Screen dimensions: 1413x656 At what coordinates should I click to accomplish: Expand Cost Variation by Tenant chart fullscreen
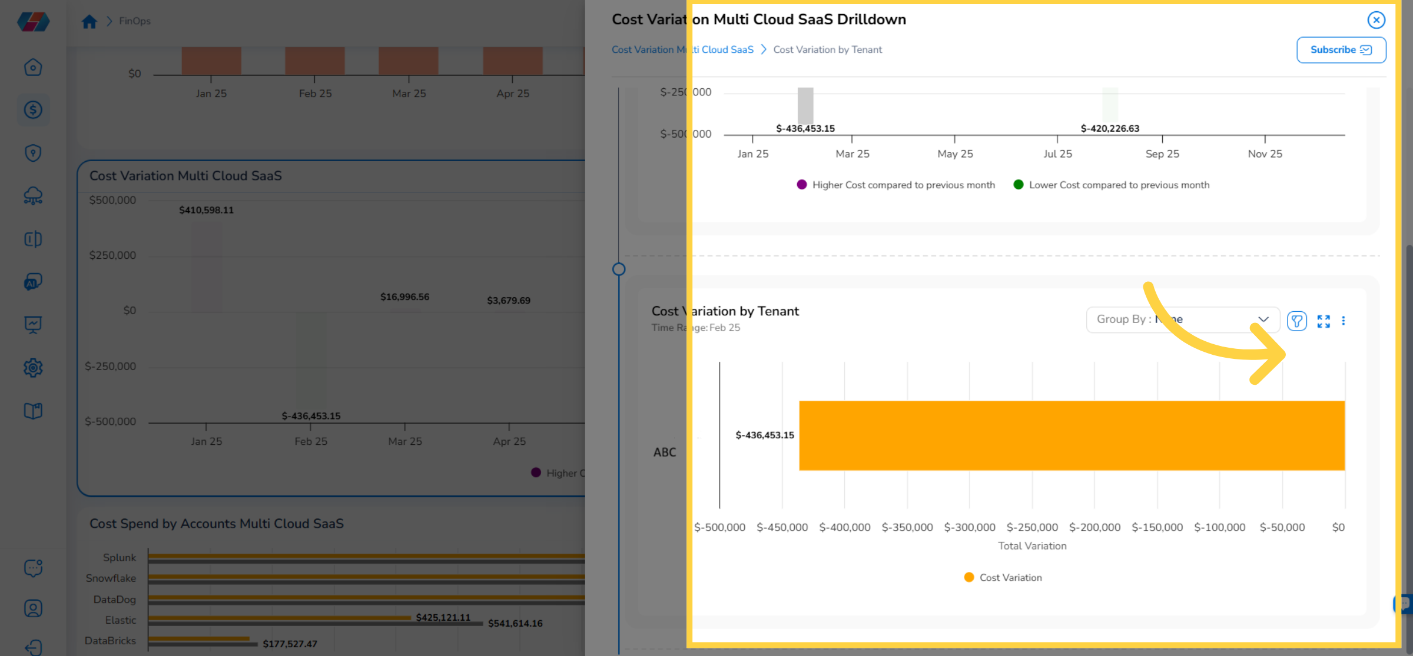1324,321
